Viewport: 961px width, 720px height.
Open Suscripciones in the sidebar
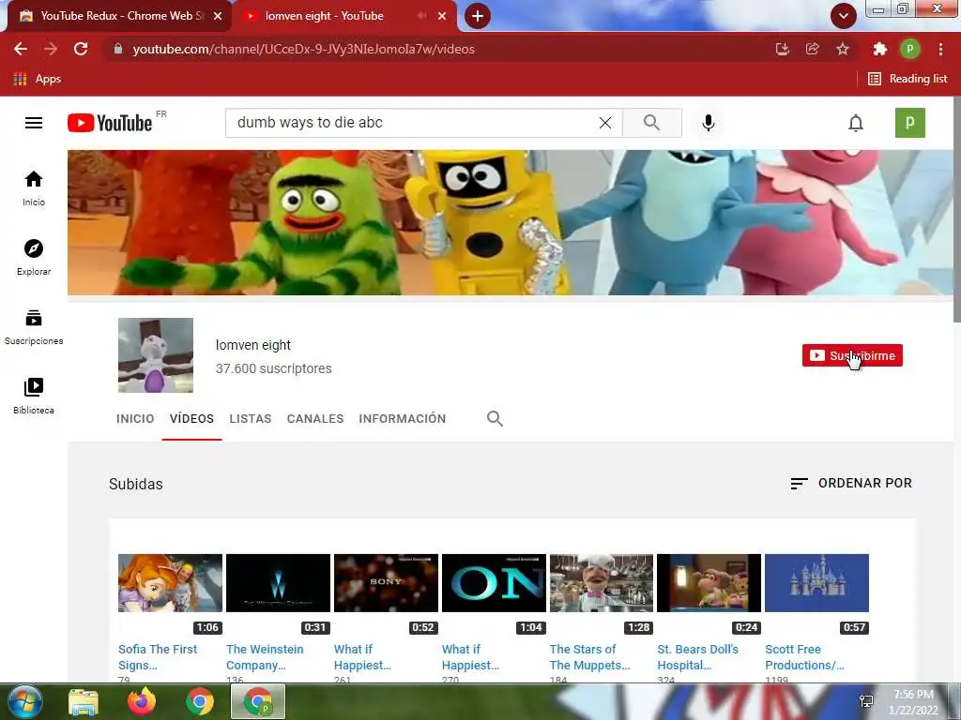(x=34, y=327)
